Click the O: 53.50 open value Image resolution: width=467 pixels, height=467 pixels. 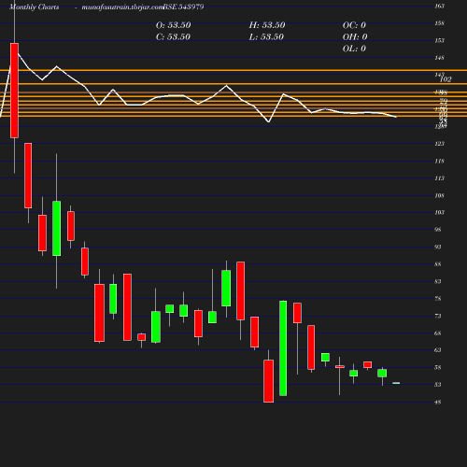click(174, 25)
